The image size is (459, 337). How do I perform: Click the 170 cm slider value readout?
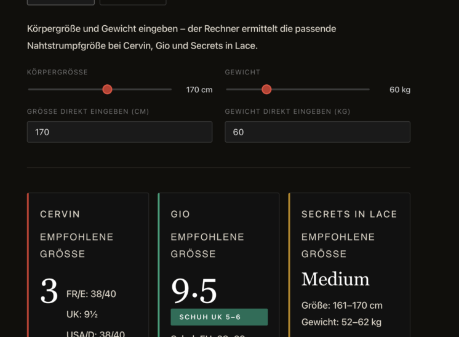click(199, 90)
